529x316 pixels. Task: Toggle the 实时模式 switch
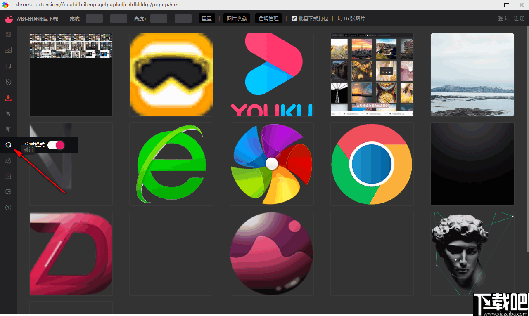[x=56, y=145]
